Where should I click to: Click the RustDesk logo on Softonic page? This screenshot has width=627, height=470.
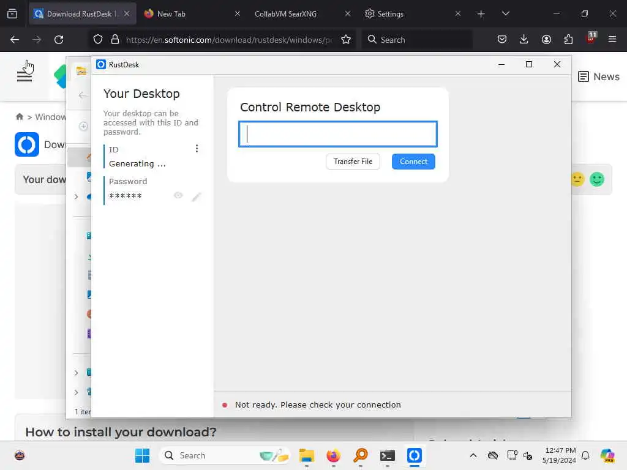(x=27, y=144)
